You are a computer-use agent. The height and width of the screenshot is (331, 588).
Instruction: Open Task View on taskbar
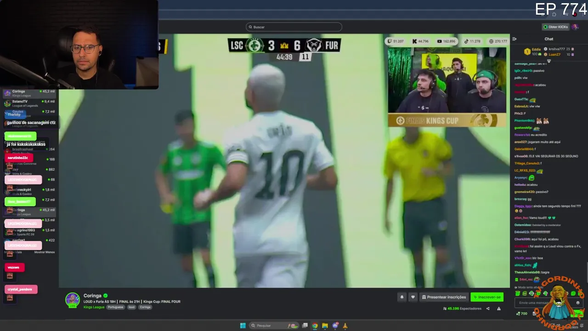[x=305, y=325]
